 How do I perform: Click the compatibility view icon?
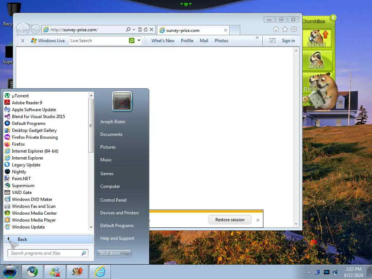pos(140,29)
